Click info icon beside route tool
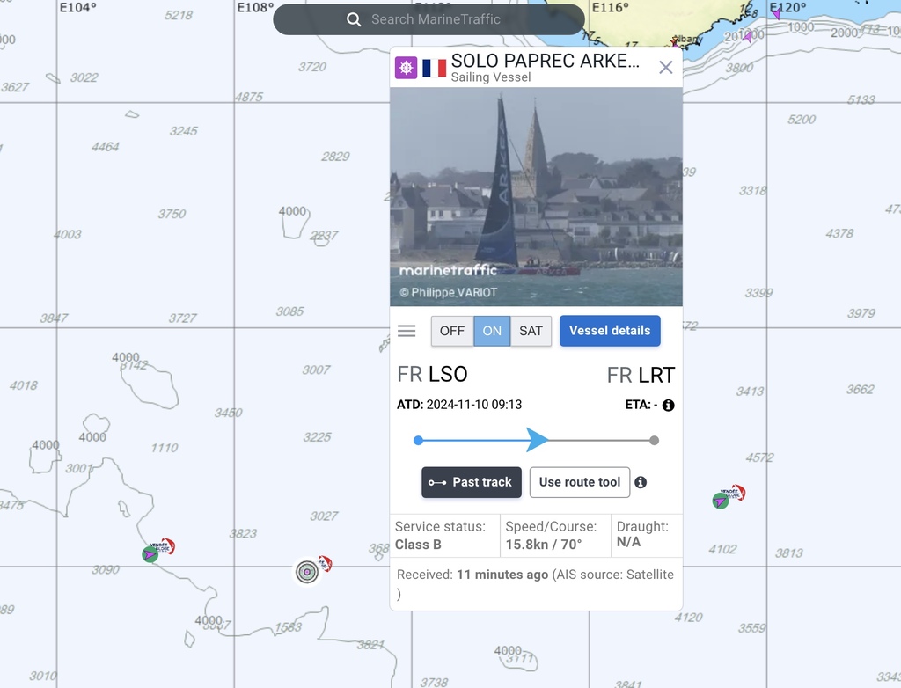Image resolution: width=901 pixels, height=688 pixels. [641, 482]
